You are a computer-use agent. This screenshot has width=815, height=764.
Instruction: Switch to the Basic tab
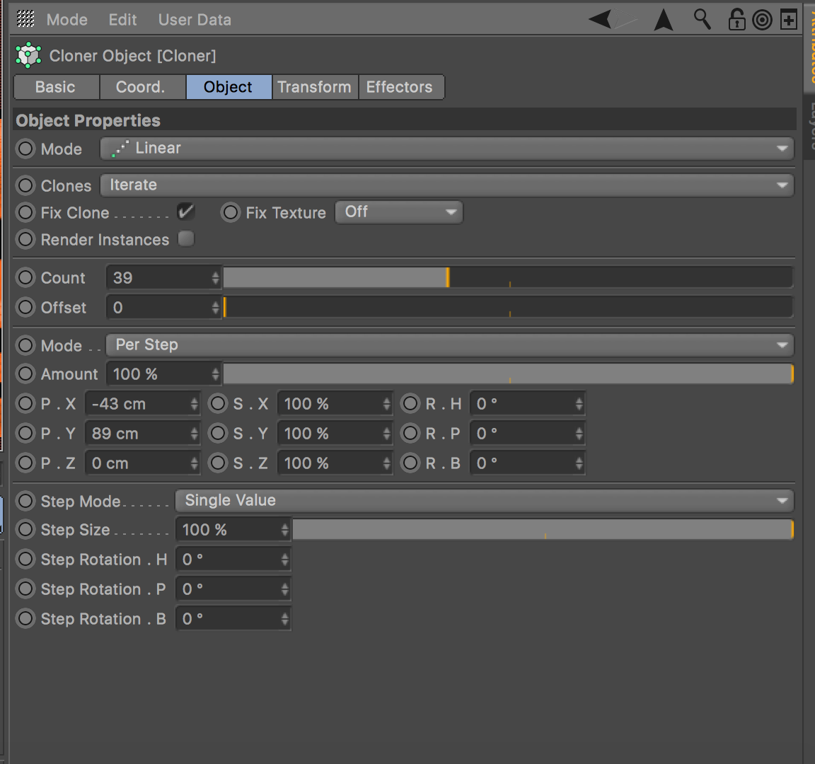pyautogui.click(x=56, y=87)
